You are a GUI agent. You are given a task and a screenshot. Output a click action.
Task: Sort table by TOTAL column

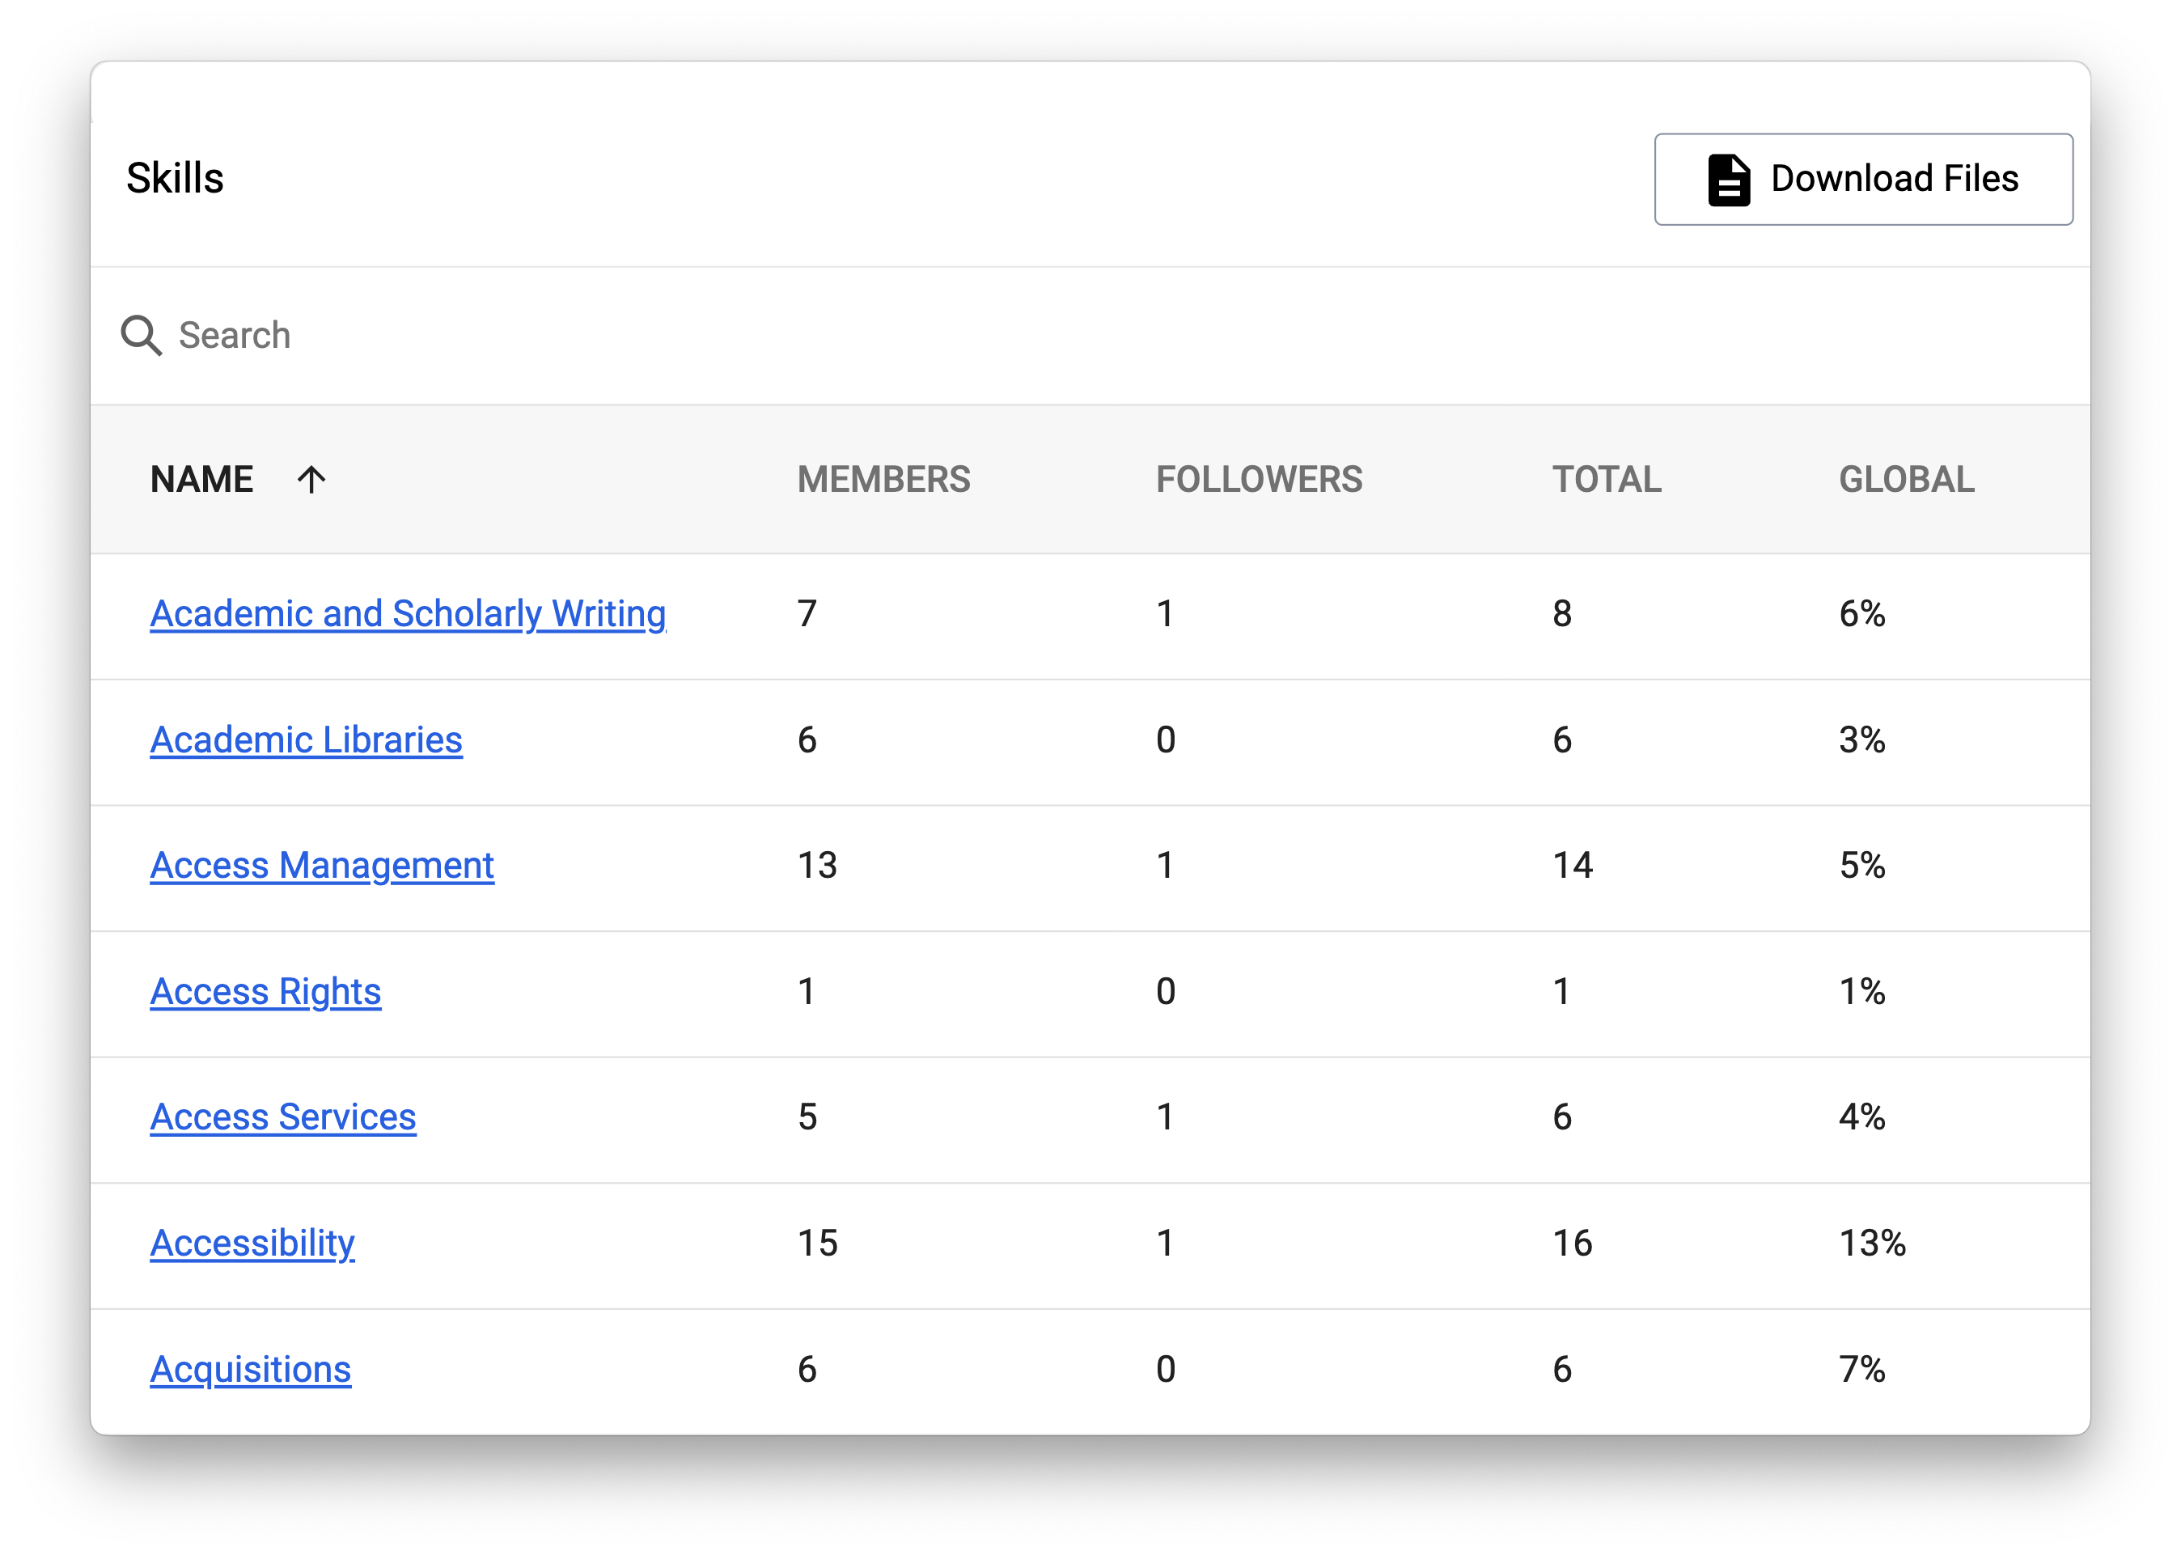pyautogui.click(x=1606, y=479)
